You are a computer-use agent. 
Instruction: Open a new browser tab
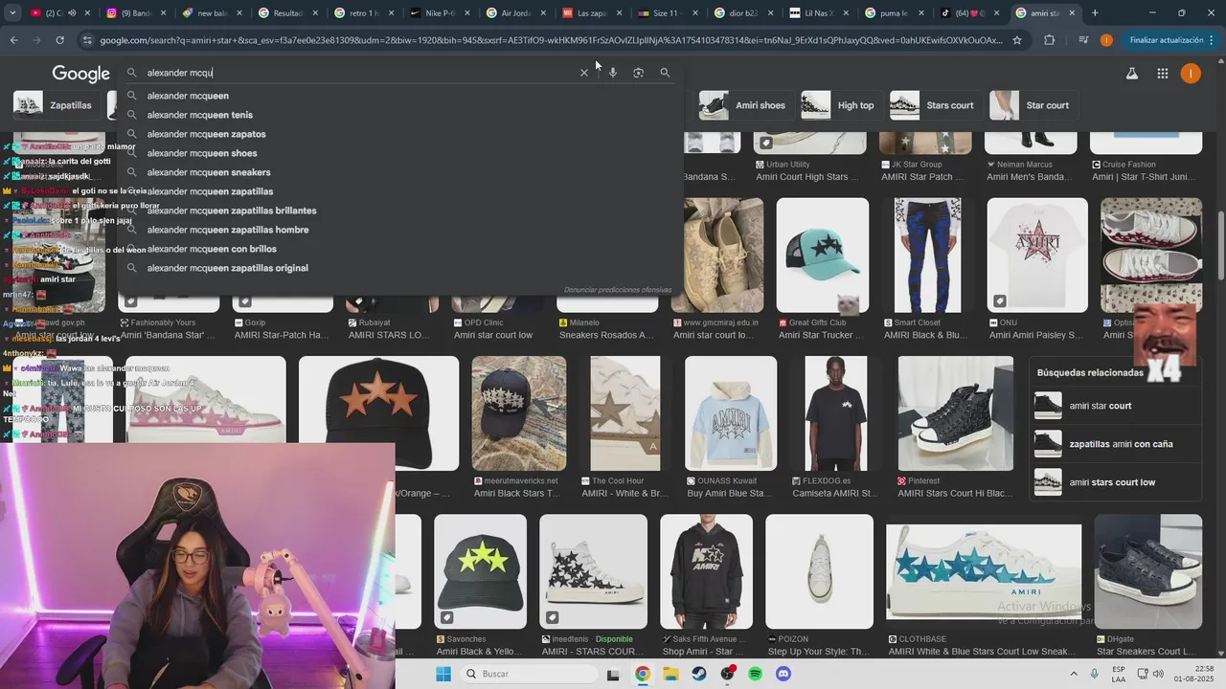[1095, 13]
